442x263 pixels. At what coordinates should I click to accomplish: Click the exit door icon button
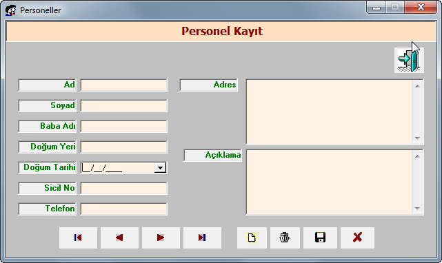(x=409, y=61)
